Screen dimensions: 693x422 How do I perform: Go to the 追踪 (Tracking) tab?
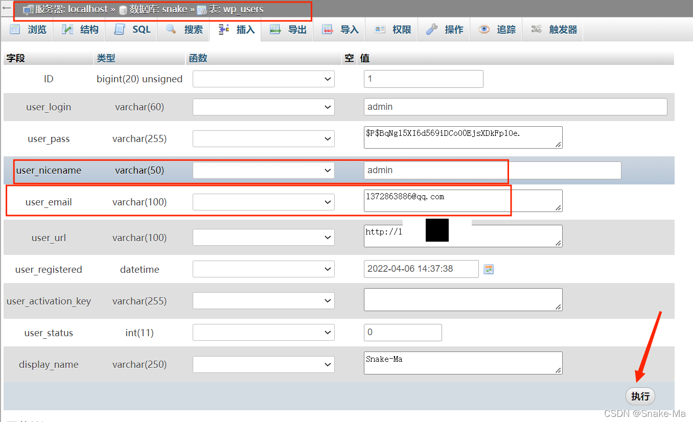click(x=497, y=30)
